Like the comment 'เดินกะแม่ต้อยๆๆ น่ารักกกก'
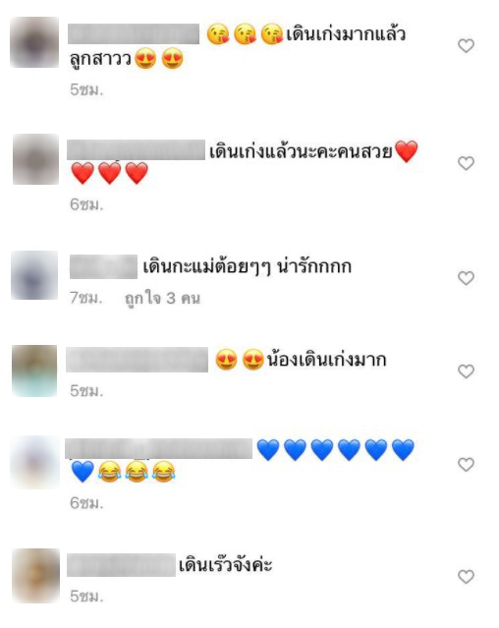 tap(466, 278)
